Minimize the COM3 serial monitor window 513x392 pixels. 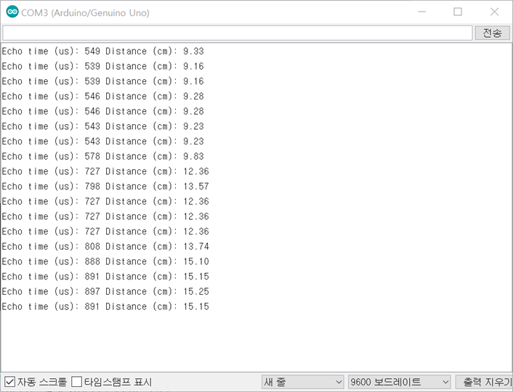422,12
